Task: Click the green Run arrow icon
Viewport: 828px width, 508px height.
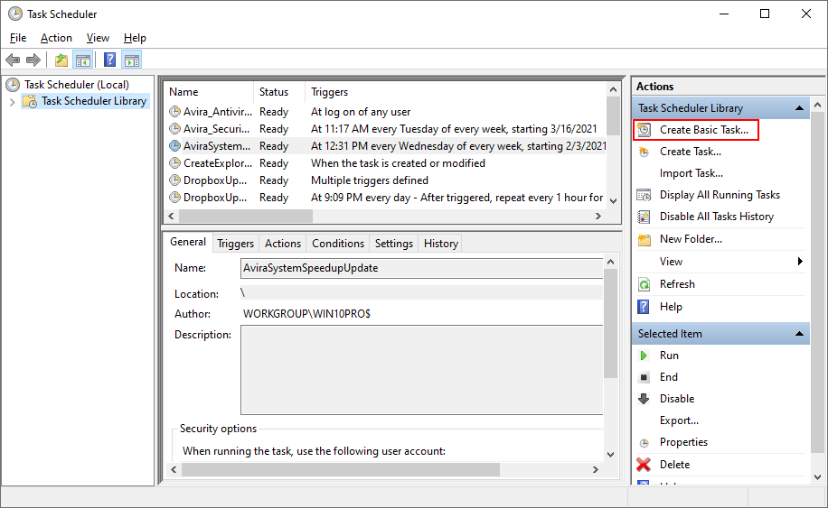Action: (x=644, y=356)
